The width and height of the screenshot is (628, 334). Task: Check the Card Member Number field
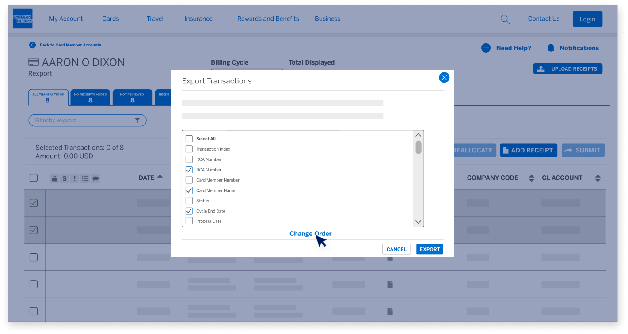pos(189,180)
